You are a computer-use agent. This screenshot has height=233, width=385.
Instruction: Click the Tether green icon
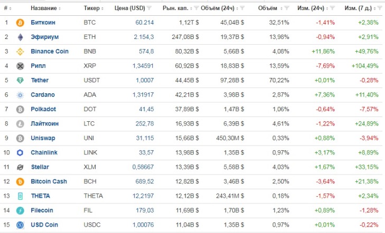pos(20,80)
